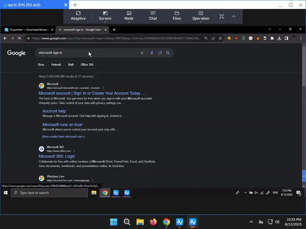
Task: Open the Microsoft 365: Login result
Action: [57, 156]
